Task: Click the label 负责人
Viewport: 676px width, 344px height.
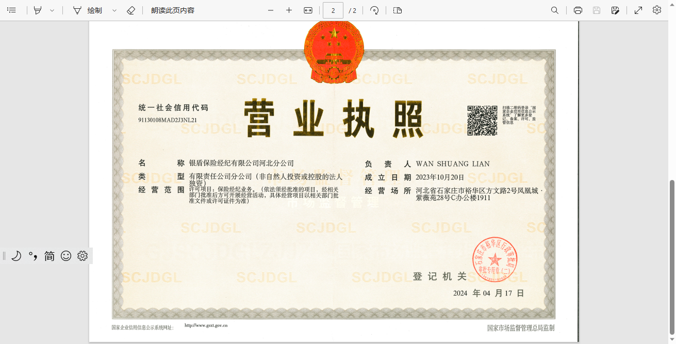Action: [388, 164]
